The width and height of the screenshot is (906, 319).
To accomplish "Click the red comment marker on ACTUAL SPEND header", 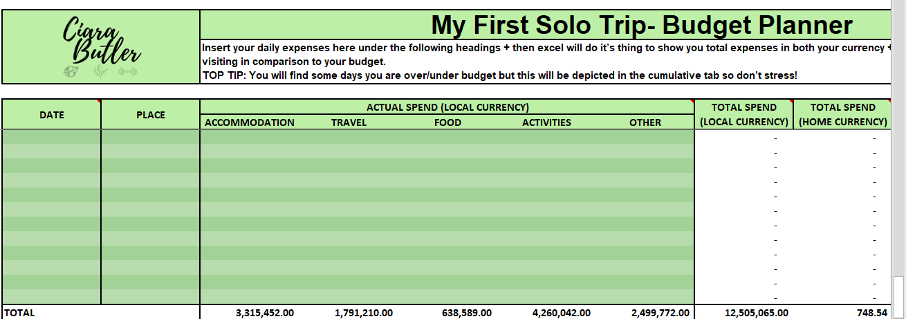I will [x=691, y=102].
